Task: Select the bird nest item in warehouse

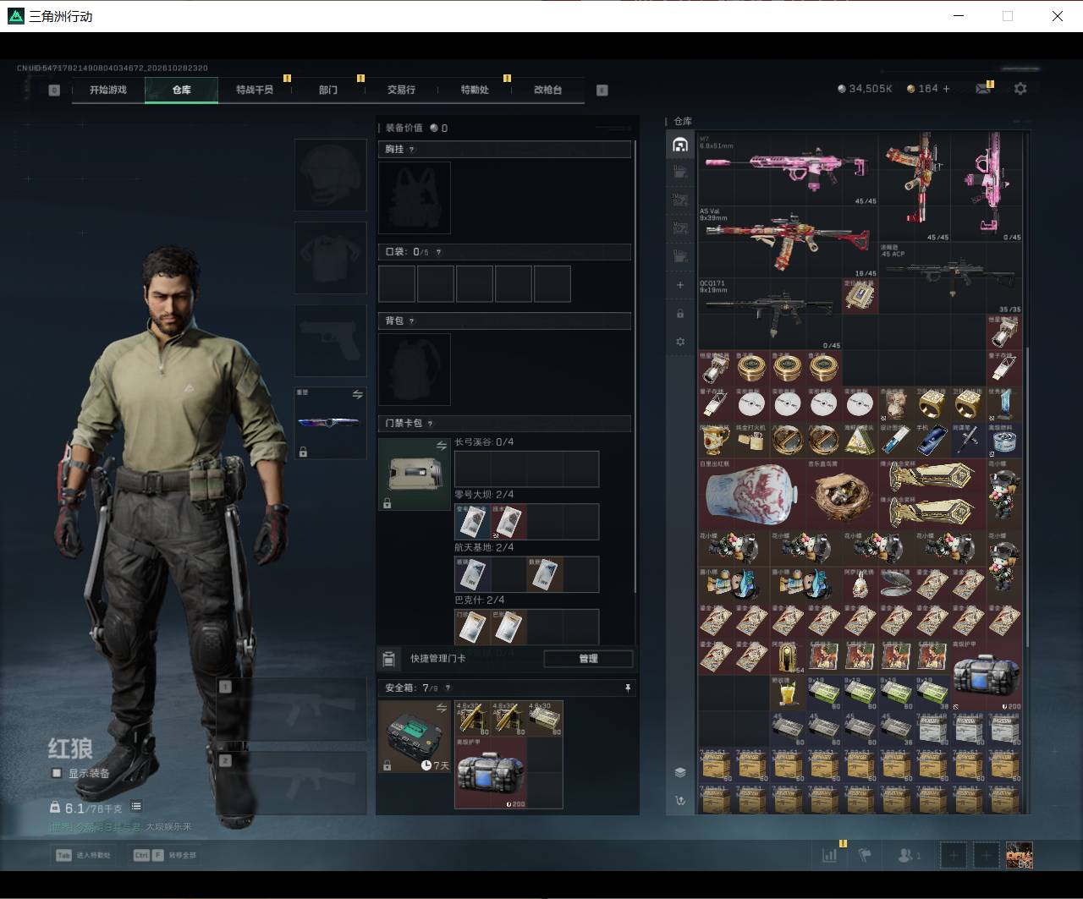Action: (x=842, y=494)
